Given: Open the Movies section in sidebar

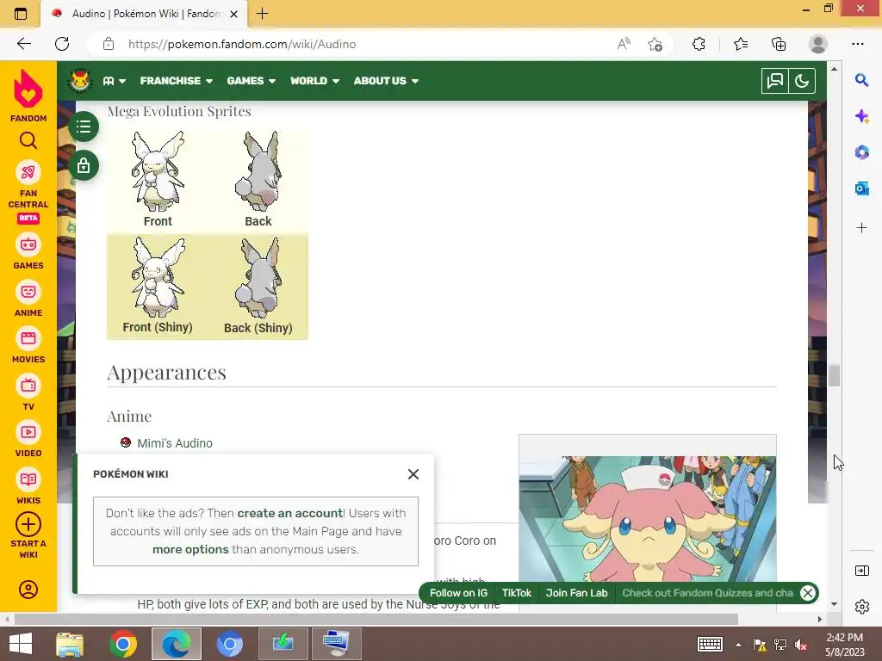Looking at the screenshot, I should click(28, 346).
